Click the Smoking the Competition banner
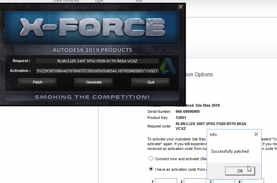This screenshot has width=277, height=183. [x=92, y=97]
